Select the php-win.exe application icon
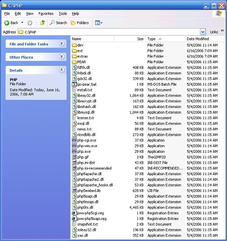This screenshot has width=227, height=241. [74, 146]
